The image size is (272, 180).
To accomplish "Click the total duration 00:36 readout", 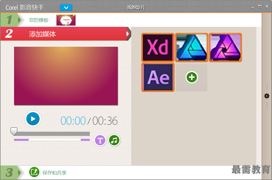I will tap(105, 121).
